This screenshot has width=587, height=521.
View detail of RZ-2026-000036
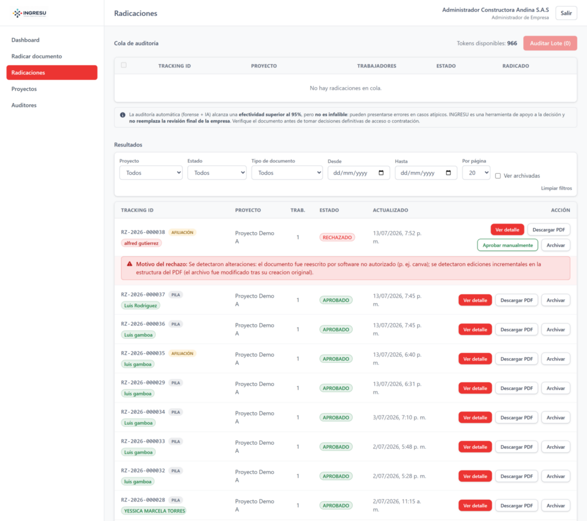pyautogui.click(x=475, y=330)
